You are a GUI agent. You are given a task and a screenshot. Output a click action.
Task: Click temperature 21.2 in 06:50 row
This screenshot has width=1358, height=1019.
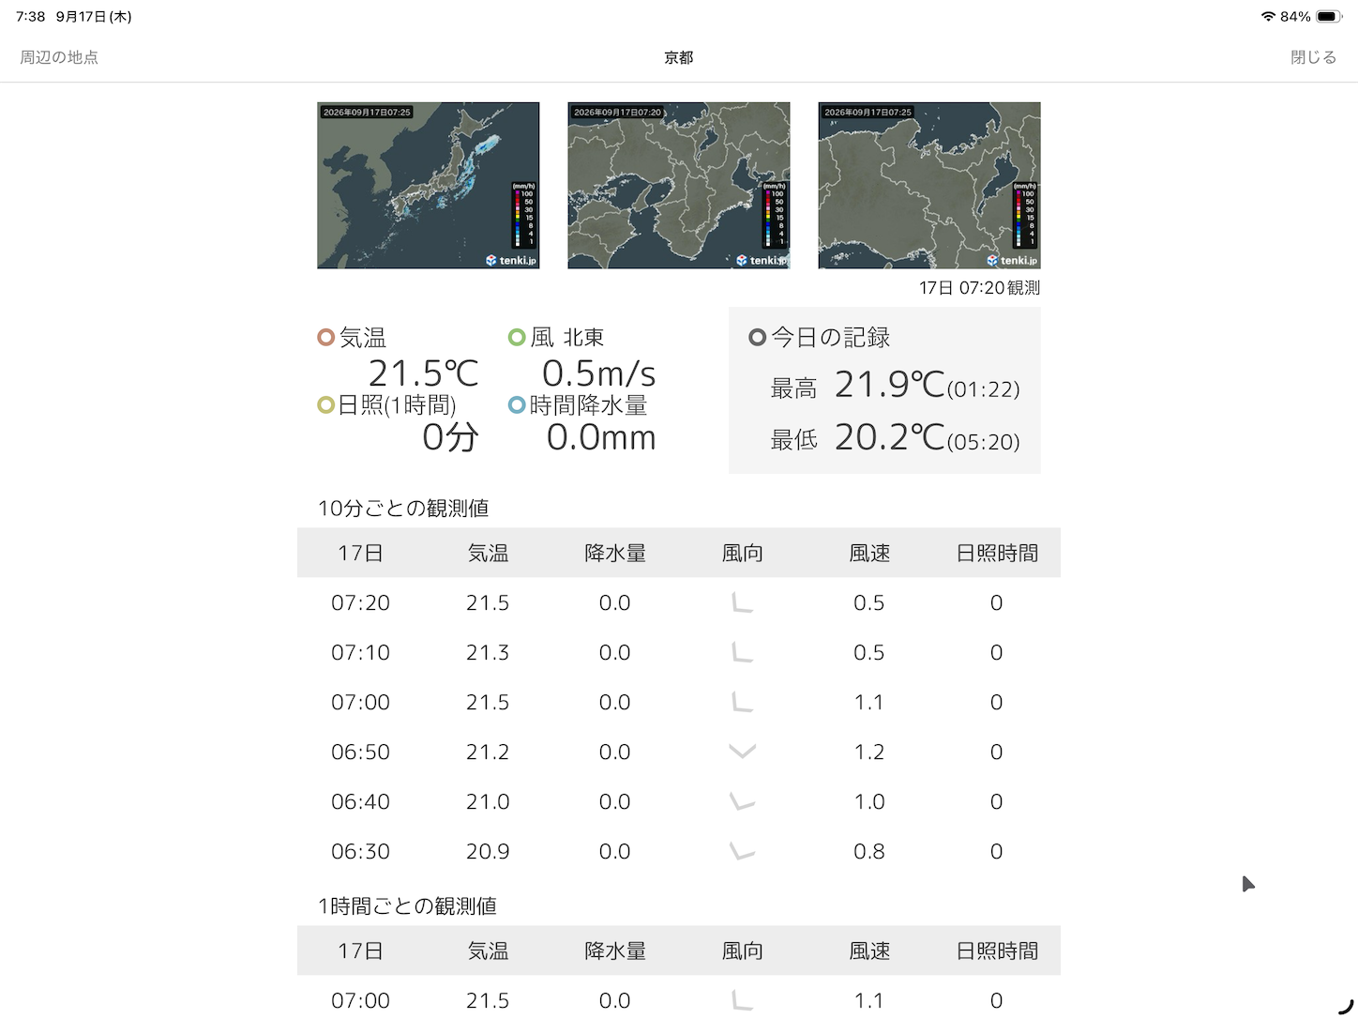[x=488, y=752]
